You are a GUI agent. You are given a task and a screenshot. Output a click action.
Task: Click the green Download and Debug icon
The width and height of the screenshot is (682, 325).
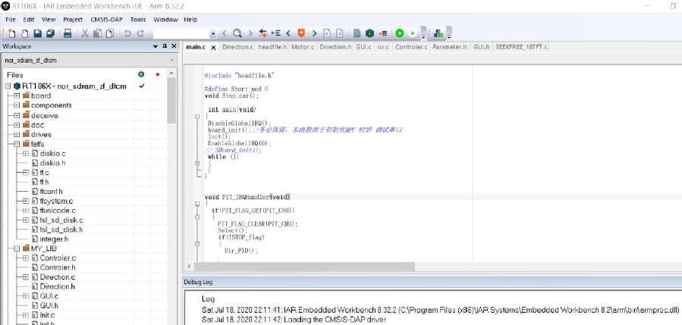point(399,33)
